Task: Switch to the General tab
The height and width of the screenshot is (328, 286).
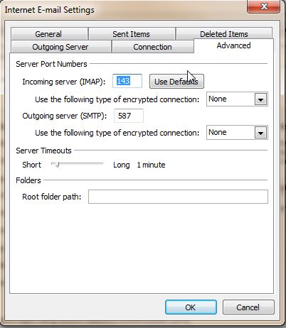Action: [x=49, y=34]
